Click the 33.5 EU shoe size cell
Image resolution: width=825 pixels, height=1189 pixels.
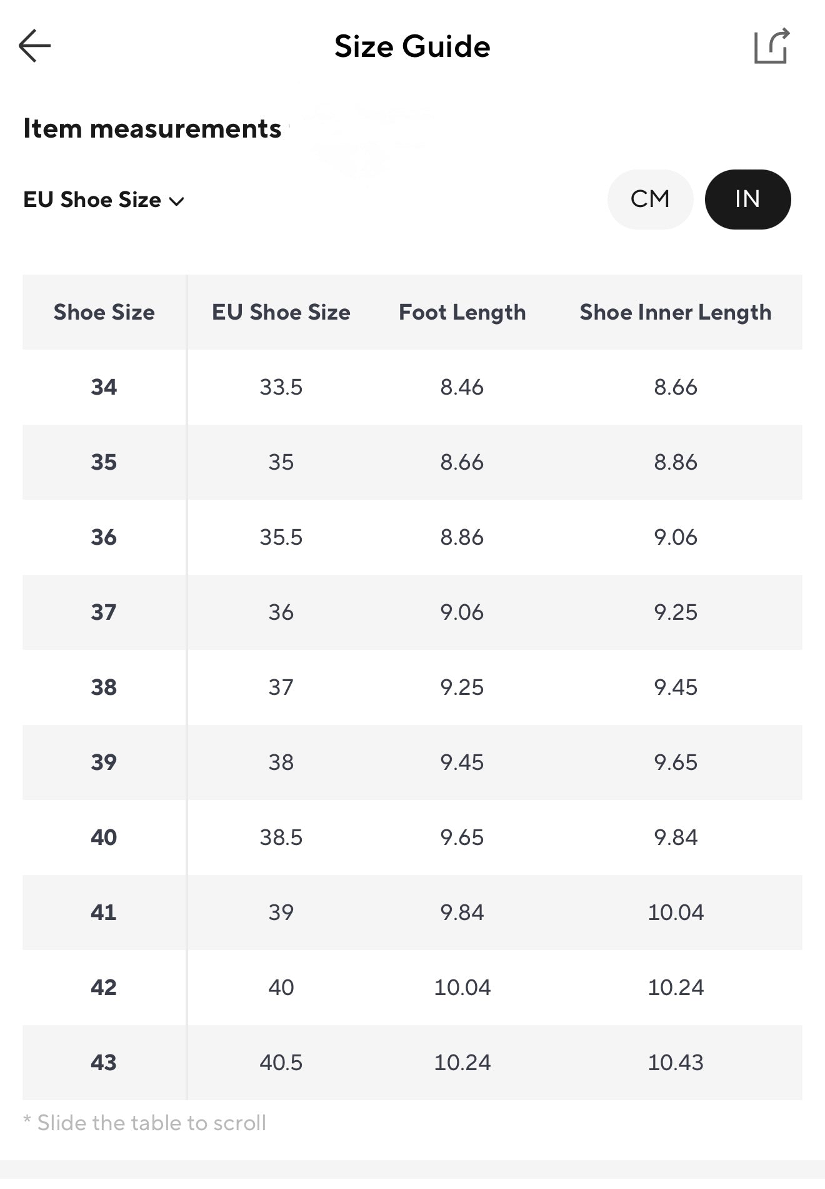tap(281, 387)
